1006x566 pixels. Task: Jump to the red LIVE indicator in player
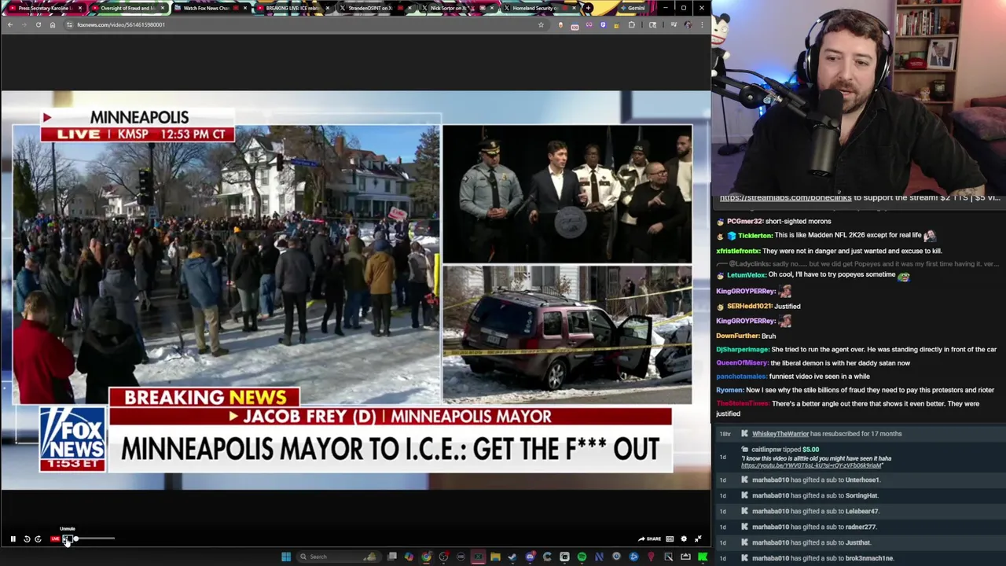pyautogui.click(x=55, y=538)
